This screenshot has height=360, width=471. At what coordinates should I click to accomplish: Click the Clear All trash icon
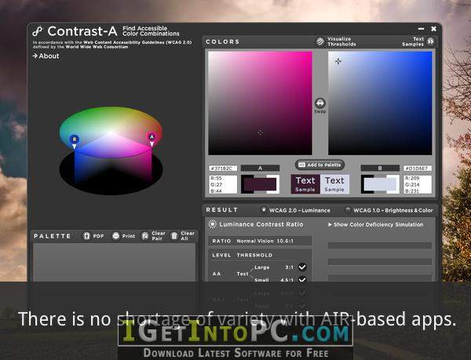[x=174, y=236]
